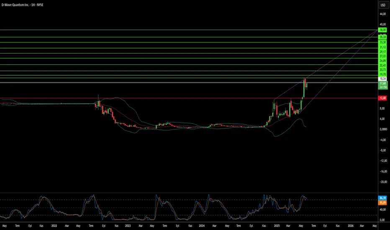Select the green 38,00 price level label
390x230 pixels.
pyautogui.click(x=382, y=30)
